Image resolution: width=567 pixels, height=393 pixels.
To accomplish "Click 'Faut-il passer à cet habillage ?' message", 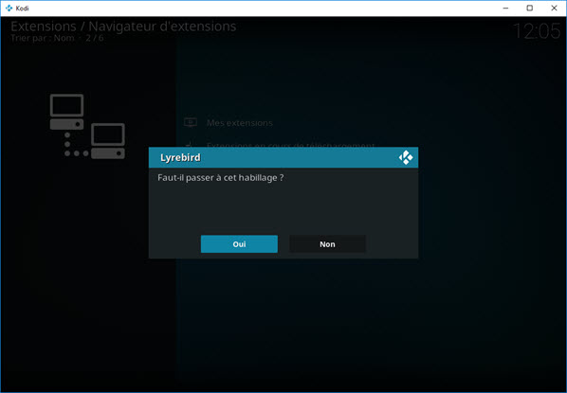I will coord(220,178).
